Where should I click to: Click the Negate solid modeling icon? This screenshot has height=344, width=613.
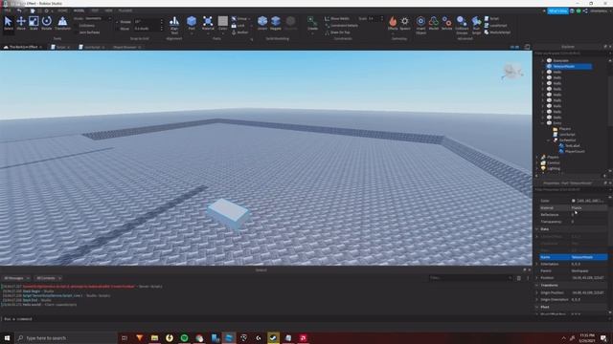(x=276, y=23)
